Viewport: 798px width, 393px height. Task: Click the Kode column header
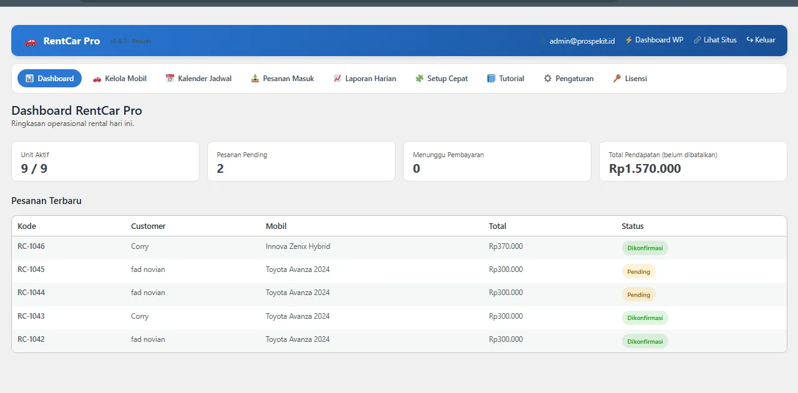pos(27,226)
